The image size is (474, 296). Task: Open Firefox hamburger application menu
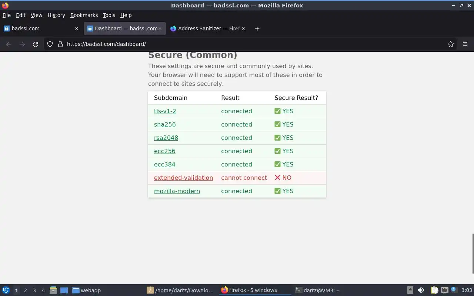pos(465,44)
